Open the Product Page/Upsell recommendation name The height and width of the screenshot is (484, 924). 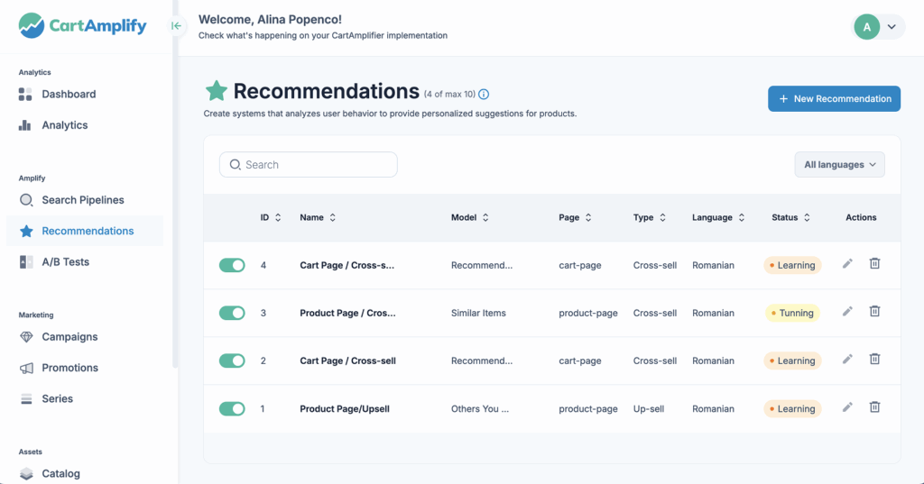[345, 409]
